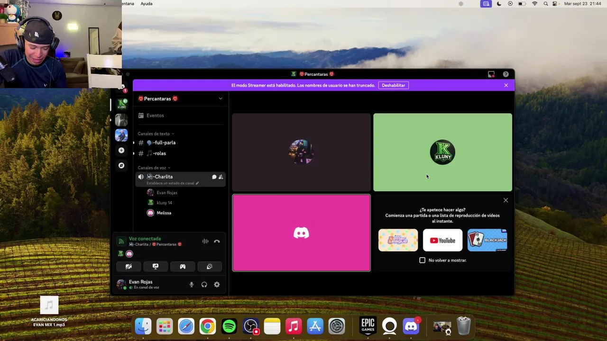This screenshot has width=607, height=341.
Task: Open Epic Games Launcher in the Dock
Action: 368,326
